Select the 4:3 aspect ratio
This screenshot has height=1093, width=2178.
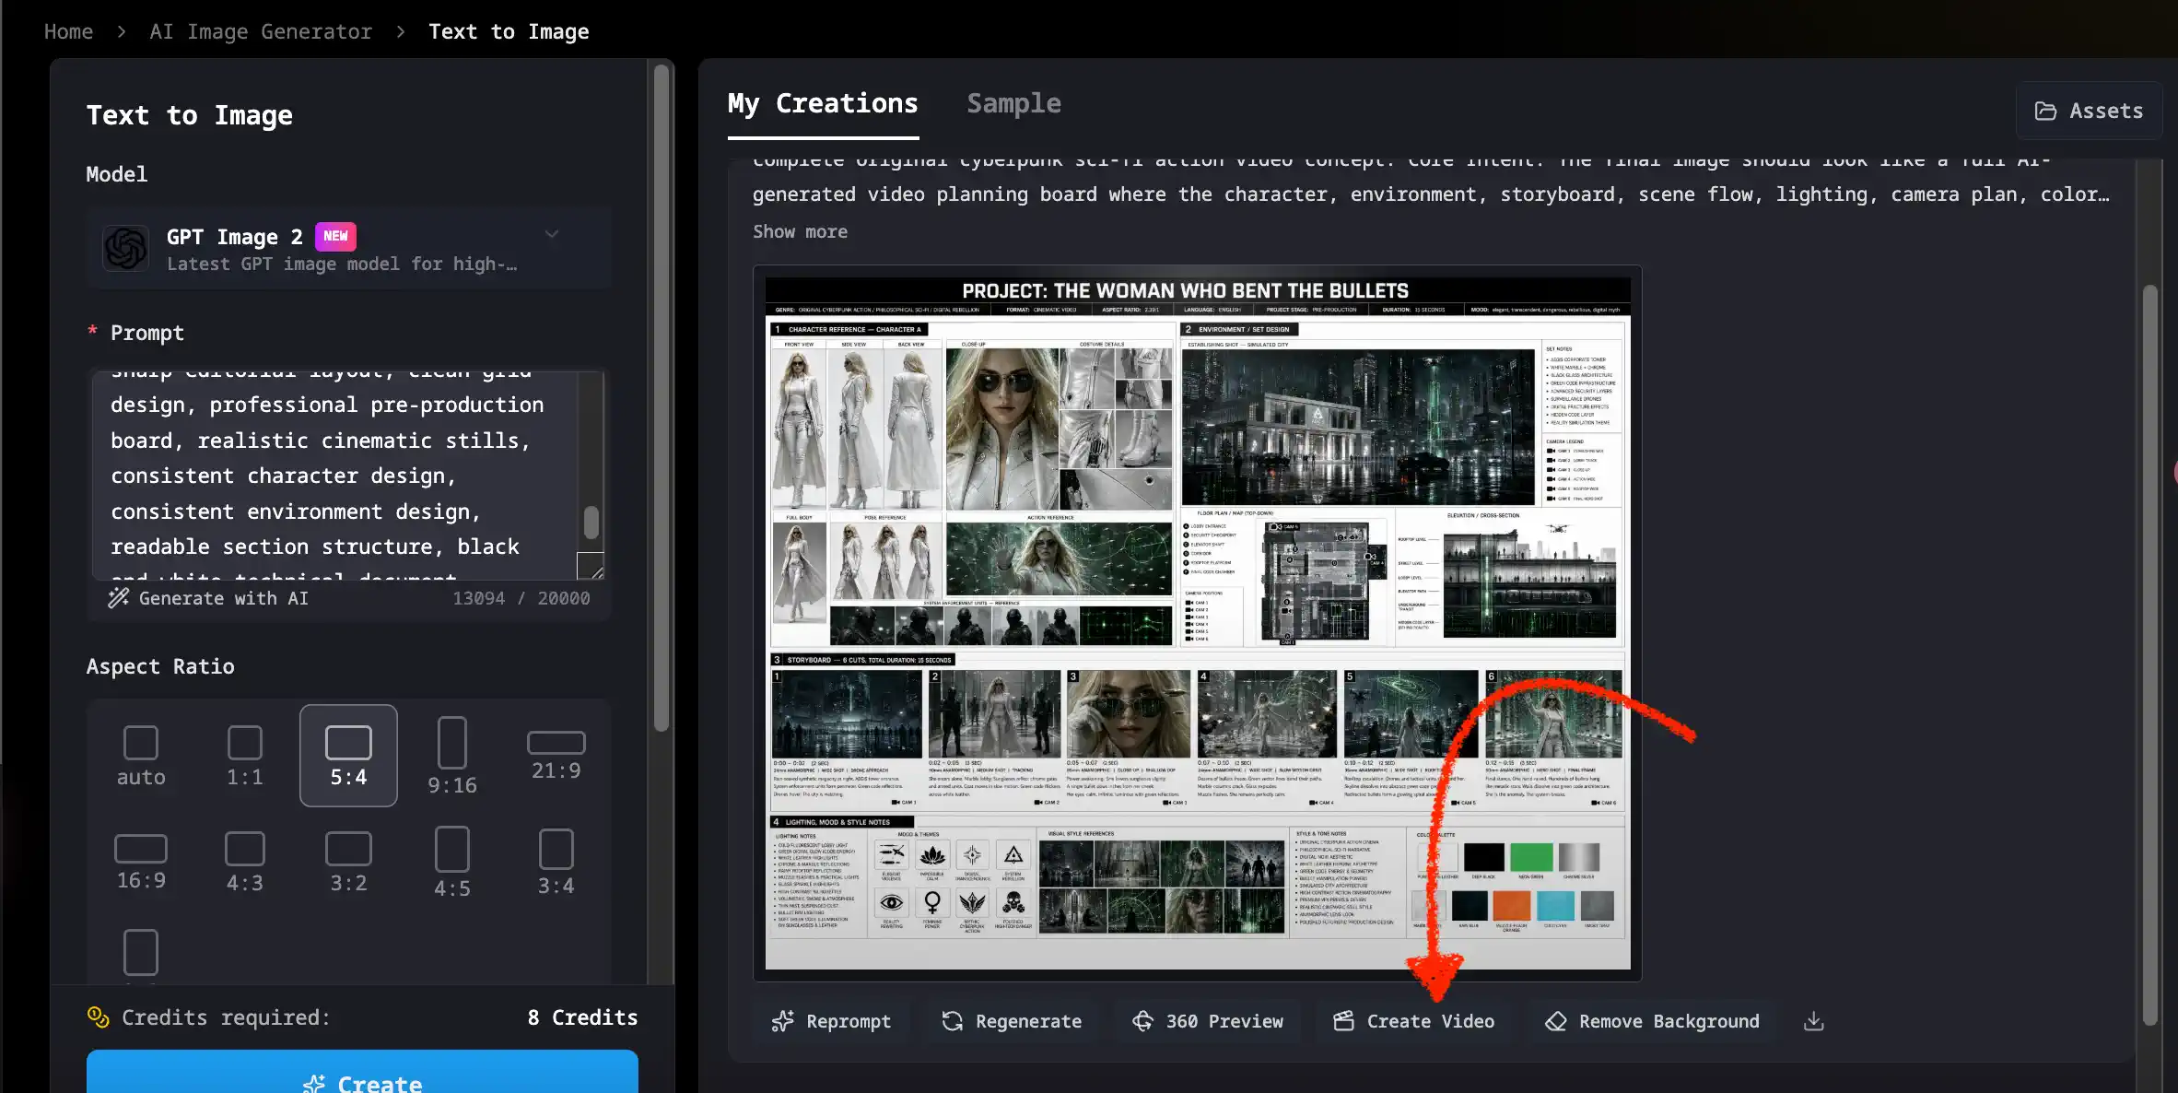pyautogui.click(x=245, y=862)
